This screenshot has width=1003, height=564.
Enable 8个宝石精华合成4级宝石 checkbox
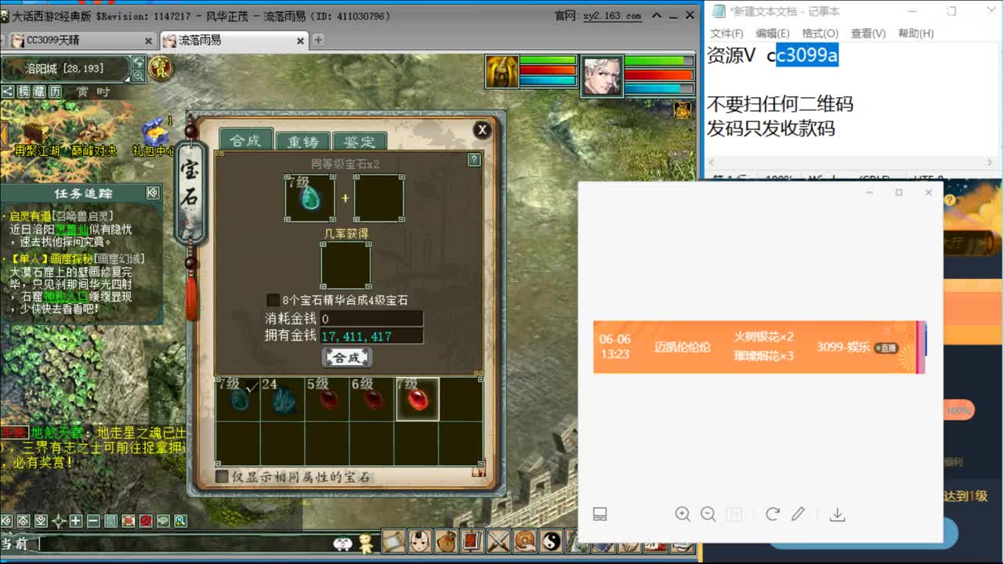click(273, 300)
